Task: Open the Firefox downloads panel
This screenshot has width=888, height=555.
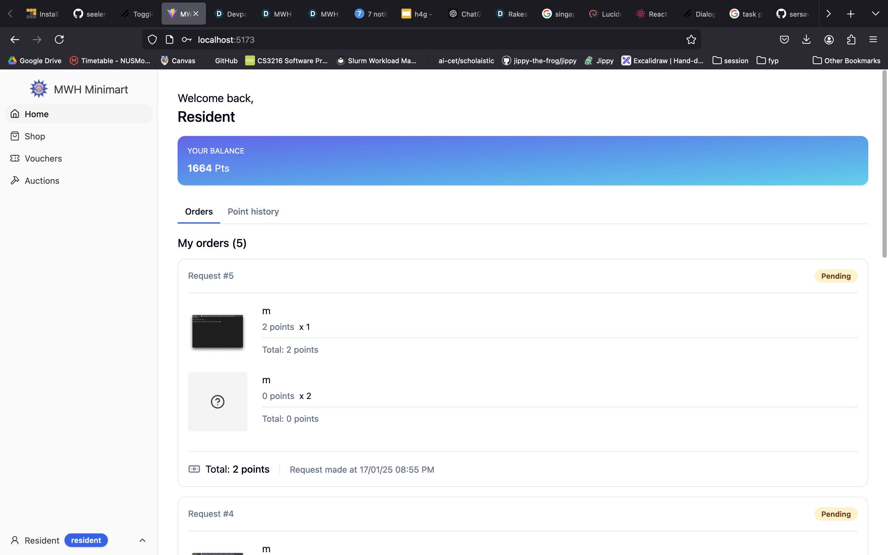Action: [x=806, y=39]
